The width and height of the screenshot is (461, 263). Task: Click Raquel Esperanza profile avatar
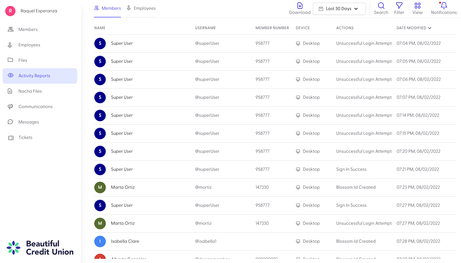click(10, 11)
